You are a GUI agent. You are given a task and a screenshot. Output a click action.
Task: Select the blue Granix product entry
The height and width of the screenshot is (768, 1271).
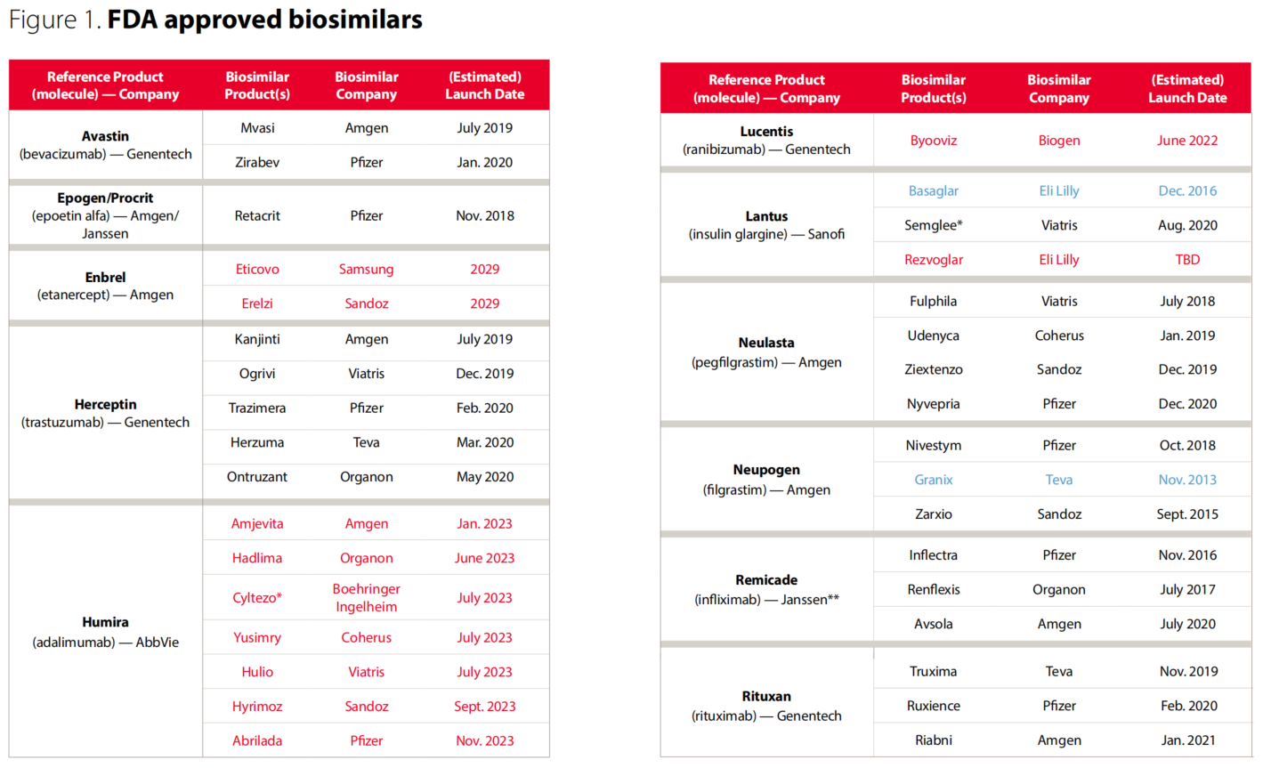pyautogui.click(x=933, y=480)
